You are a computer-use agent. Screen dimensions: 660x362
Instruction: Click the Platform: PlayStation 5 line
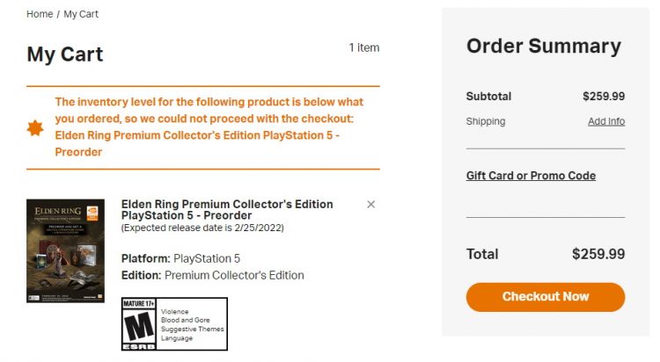click(180, 258)
